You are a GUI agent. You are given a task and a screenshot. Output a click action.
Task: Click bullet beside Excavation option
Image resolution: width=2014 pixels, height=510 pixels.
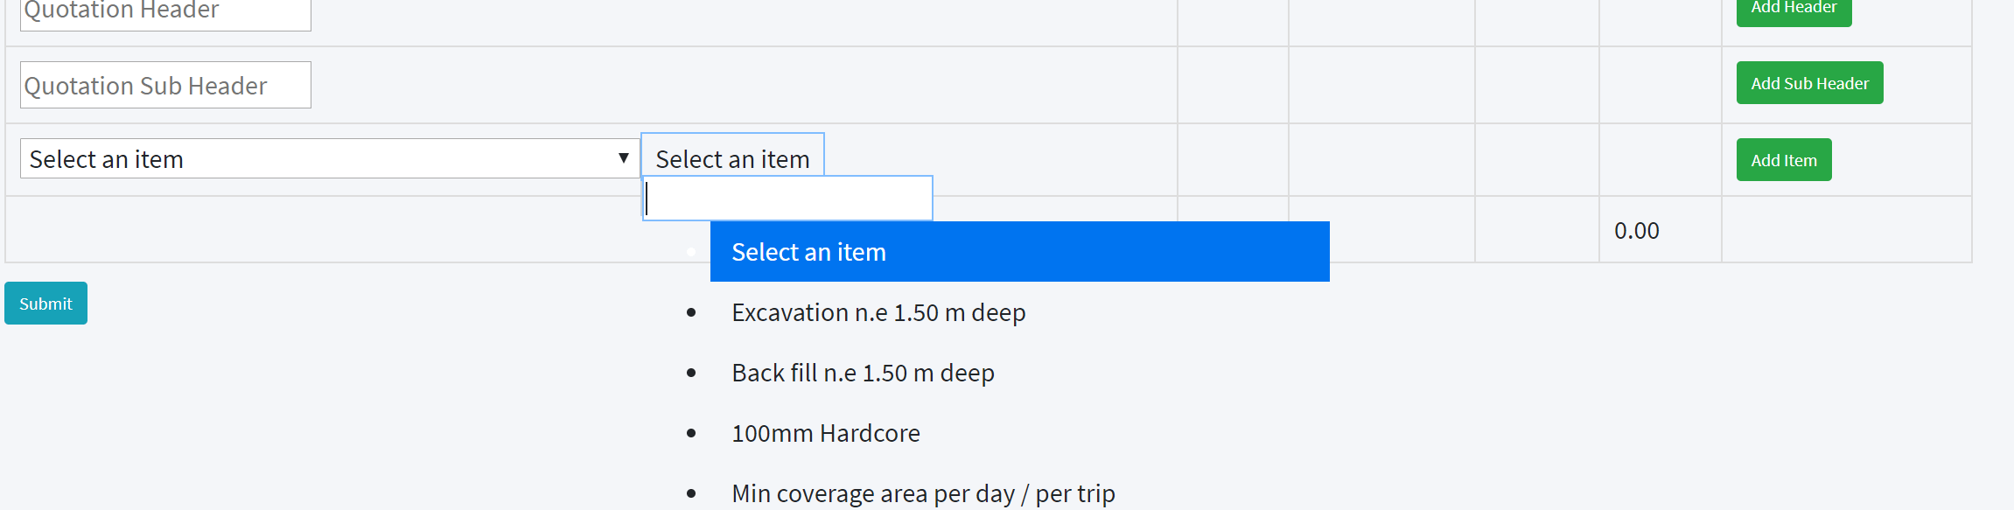(x=691, y=312)
